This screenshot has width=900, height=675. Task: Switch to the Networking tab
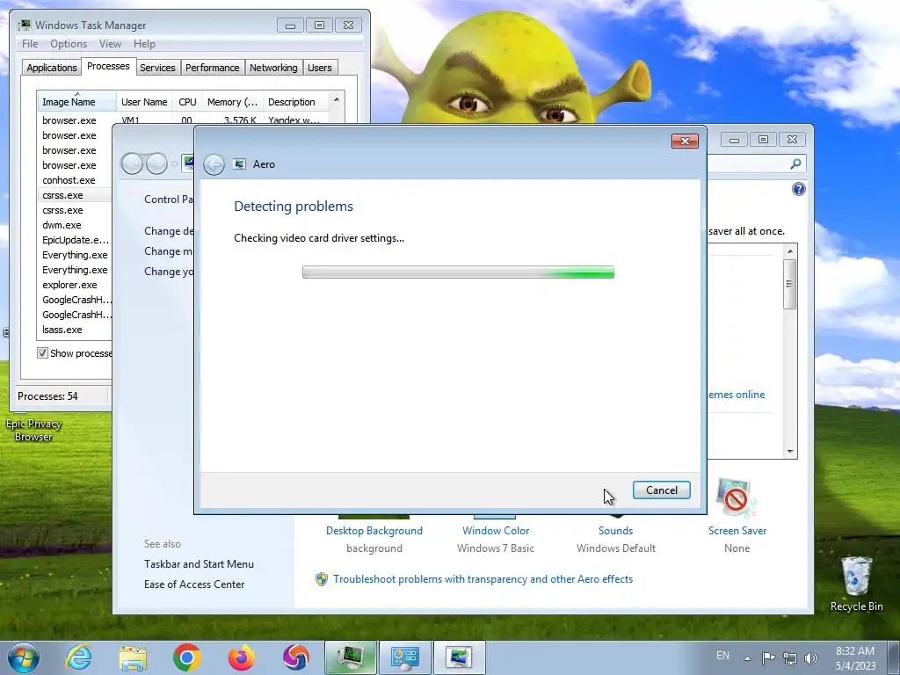pyautogui.click(x=273, y=68)
